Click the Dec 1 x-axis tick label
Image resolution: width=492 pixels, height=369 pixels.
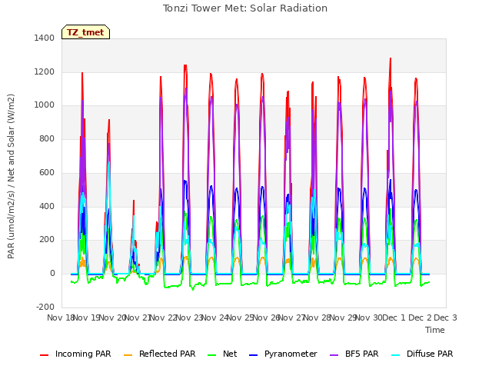click(x=394, y=317)
